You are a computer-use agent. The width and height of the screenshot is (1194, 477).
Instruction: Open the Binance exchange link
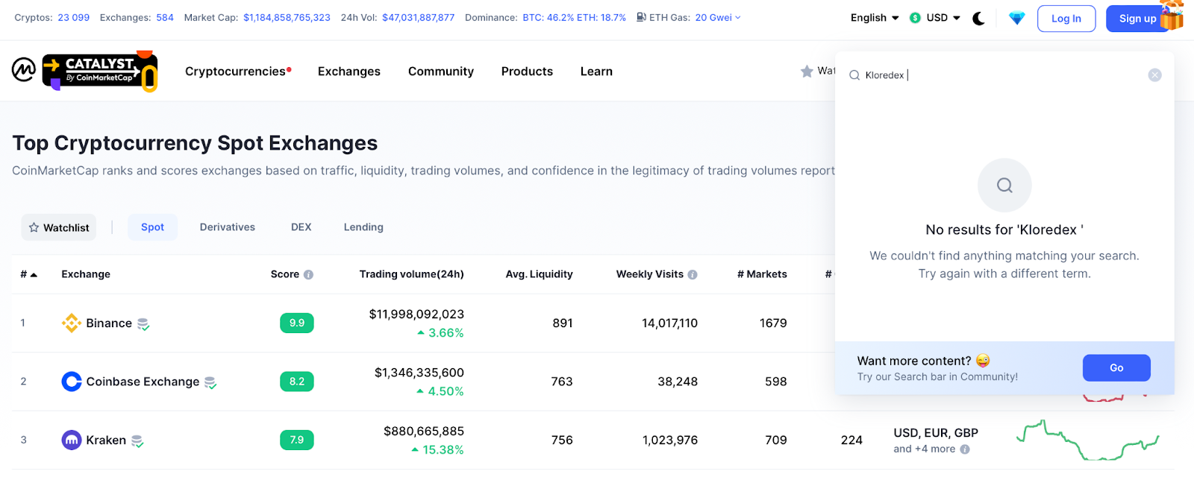[109, 323]
